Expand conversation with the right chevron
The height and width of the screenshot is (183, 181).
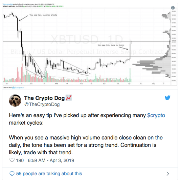[x=168, y=174]
